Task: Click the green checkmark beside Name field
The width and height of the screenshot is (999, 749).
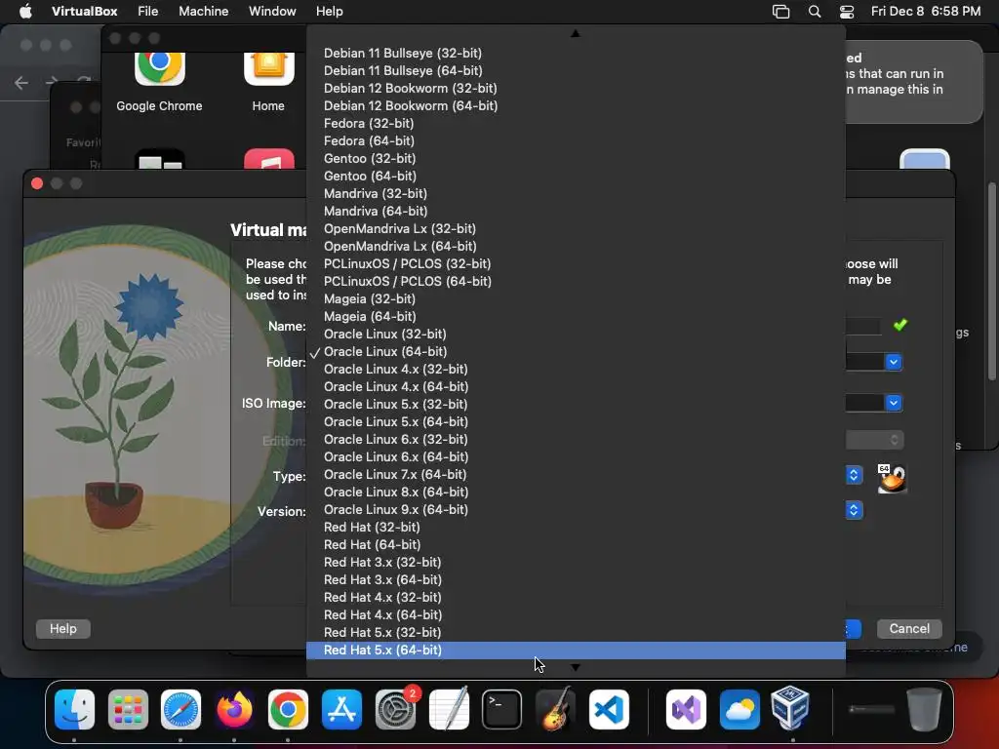Action: point(900,325)
